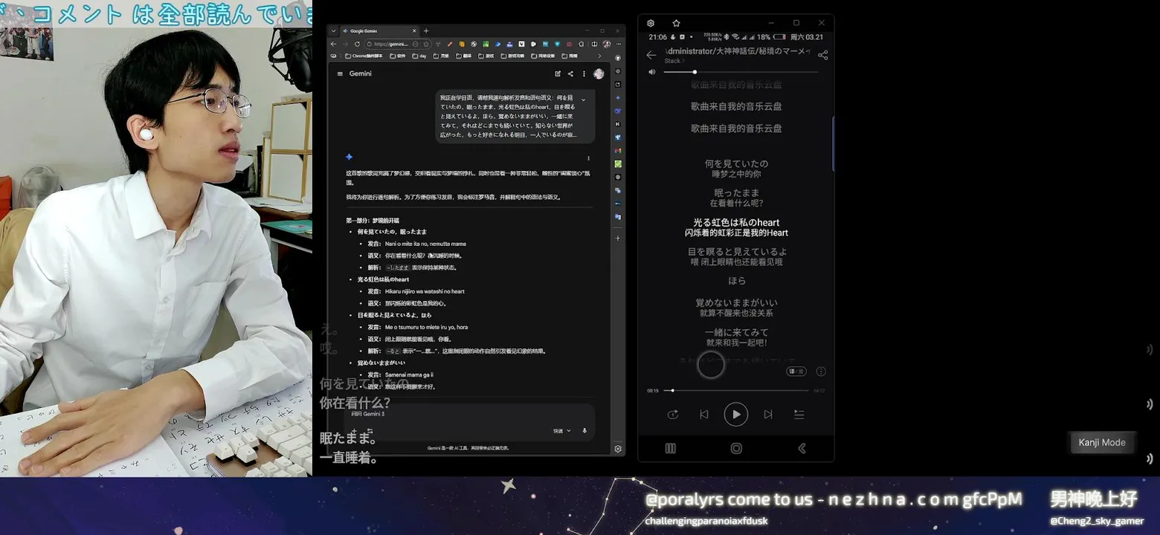Mute the music player volume speaker
The width and height of the screenshot is (1160, 535).
[652, 72]
